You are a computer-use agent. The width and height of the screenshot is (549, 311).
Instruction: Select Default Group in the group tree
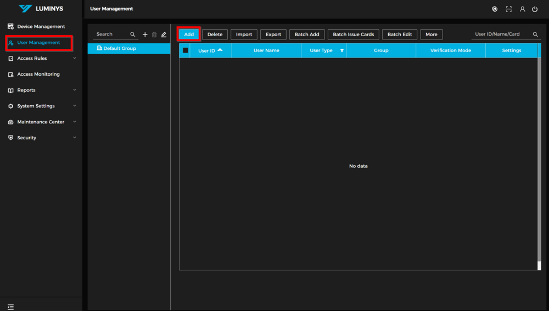(120, 48)
